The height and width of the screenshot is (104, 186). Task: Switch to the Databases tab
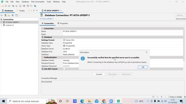tap(8, 11)
